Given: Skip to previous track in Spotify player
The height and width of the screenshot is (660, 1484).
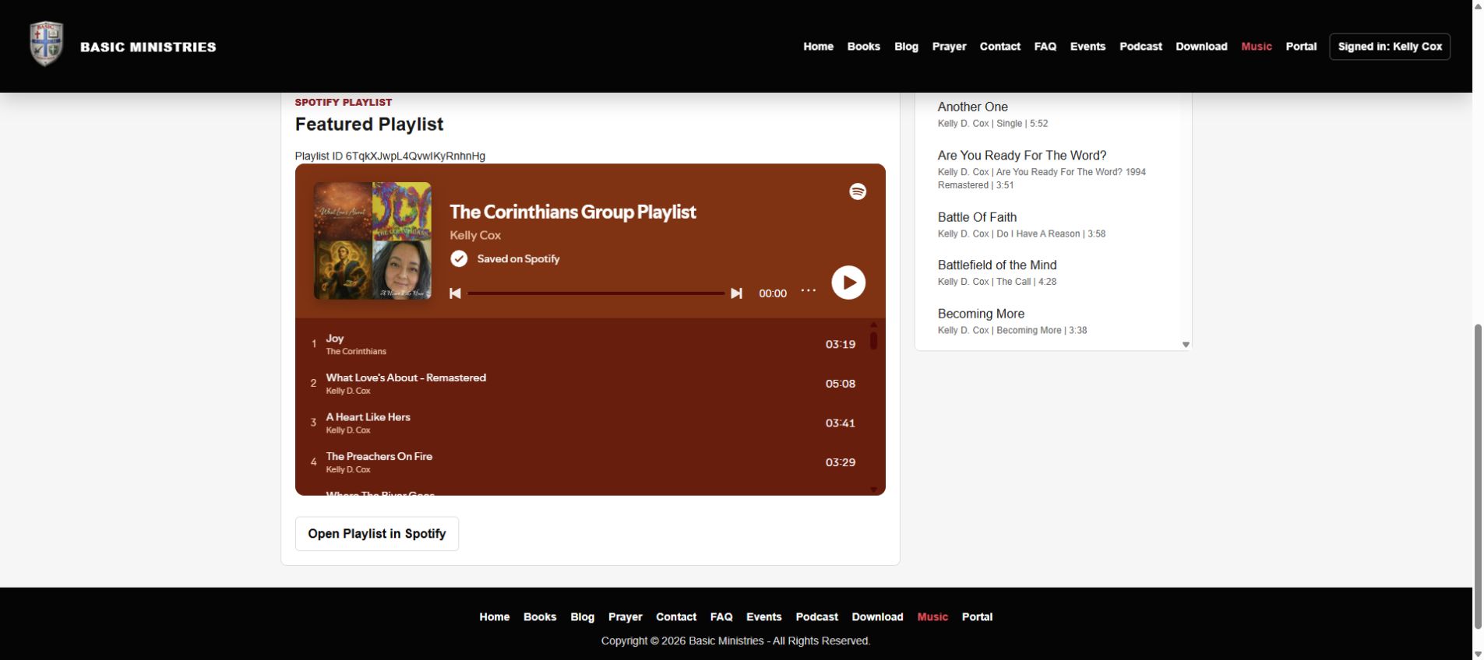Looking at the screenshot, I should (x=455, y=293).
